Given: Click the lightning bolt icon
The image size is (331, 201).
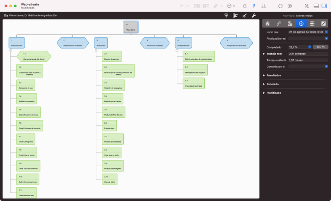Looking at the screenshot, I should pos(254,6).
